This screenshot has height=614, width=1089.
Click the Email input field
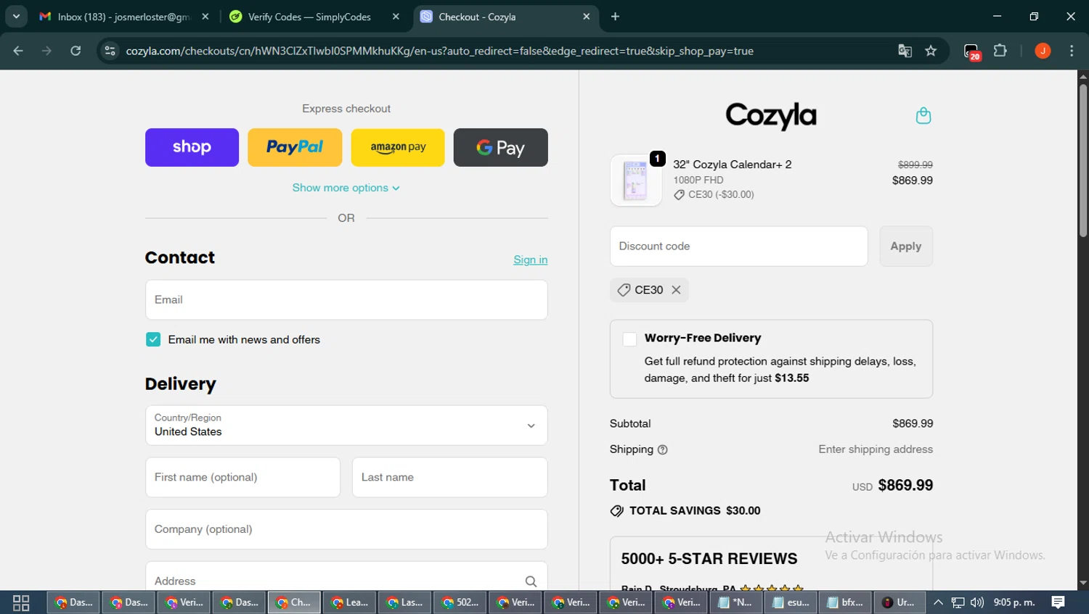coord(346,299)
